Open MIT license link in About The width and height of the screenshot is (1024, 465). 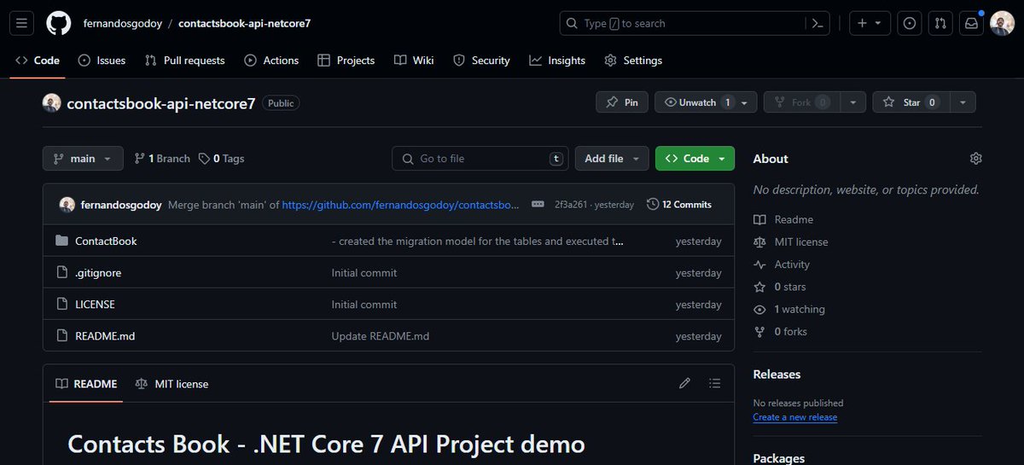point(791,242)
